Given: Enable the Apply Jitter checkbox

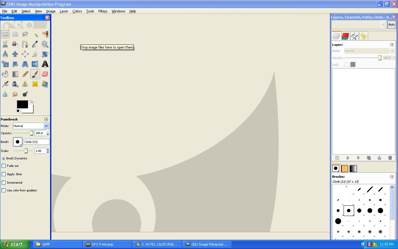Looking at the screenshot, I should 4,174.
